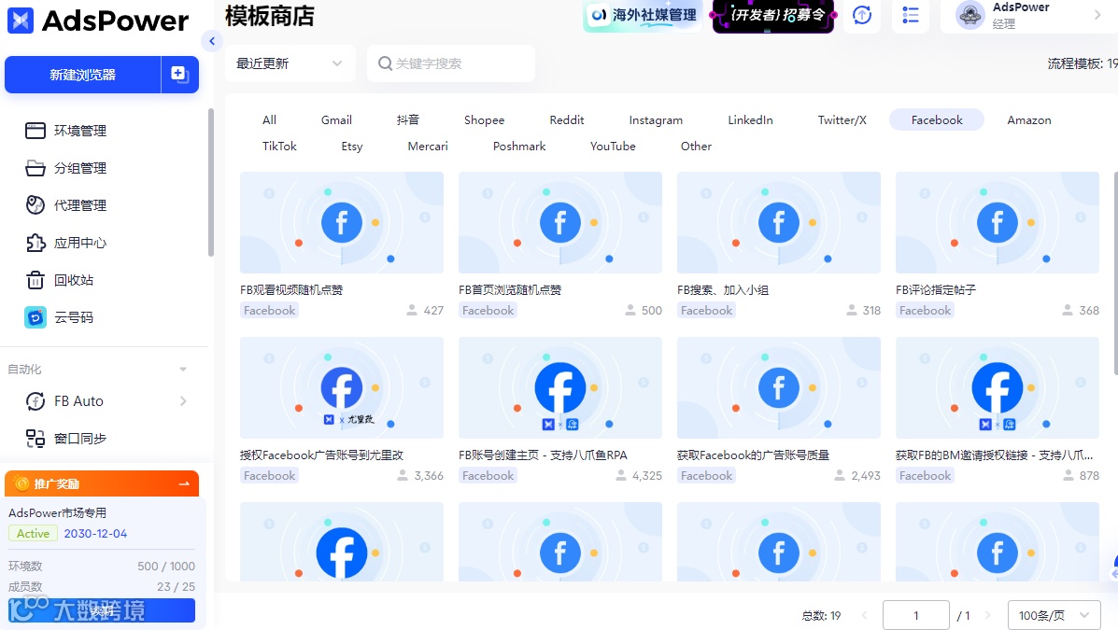Select the All category tab
The width and height of the screenshot is (1118, 630).
click(270, 119)
